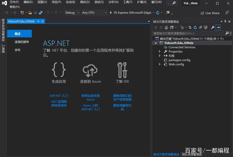Open the 工具箱 vertical side tab
The width and height of the screenshot is (233, 157).
point(3,48)
